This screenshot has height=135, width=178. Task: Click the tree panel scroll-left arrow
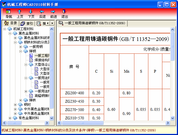4,123
